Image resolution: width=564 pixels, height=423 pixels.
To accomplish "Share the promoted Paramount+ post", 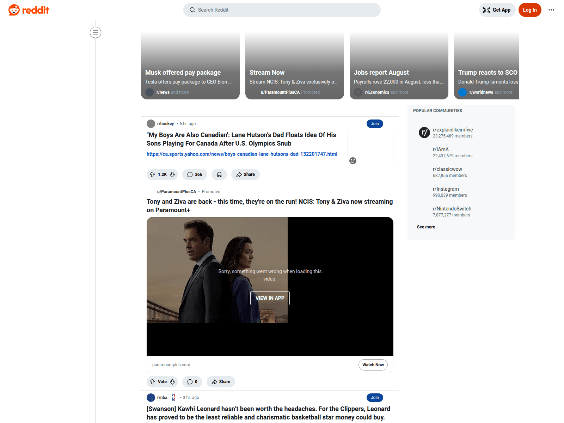I will coord(221,382).
